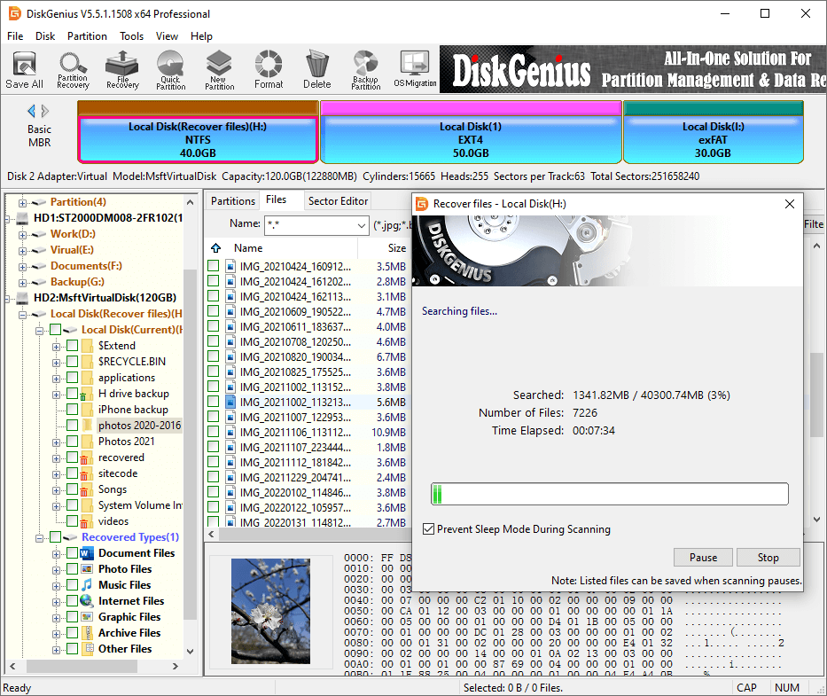Click the Delete trash bin icon

point(317,70)
